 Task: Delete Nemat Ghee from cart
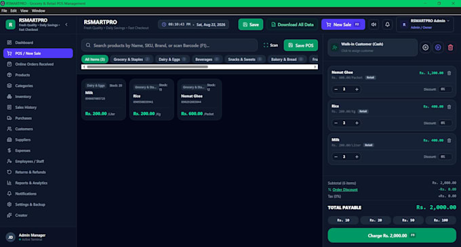point(449,73)
